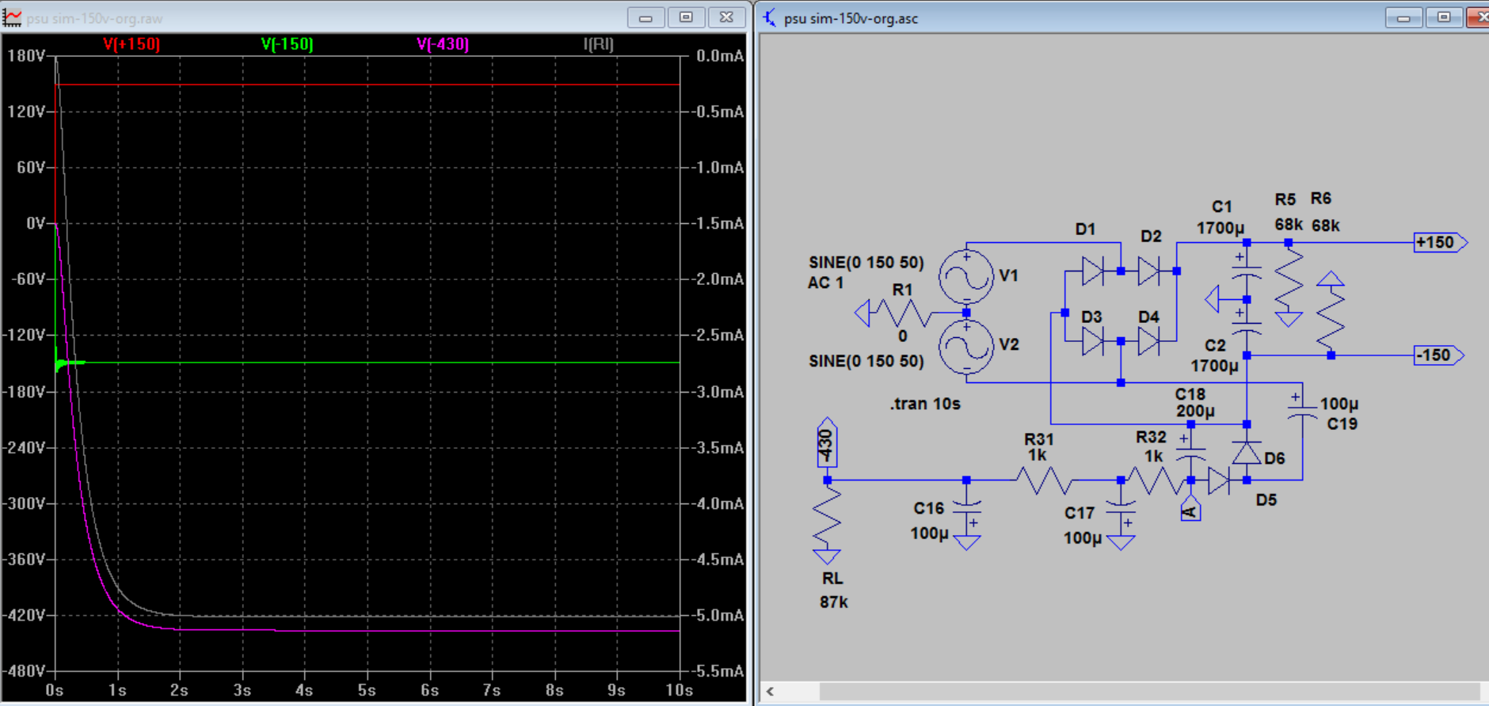
Task: Click the ground symbol below RL
Action: 827,556
